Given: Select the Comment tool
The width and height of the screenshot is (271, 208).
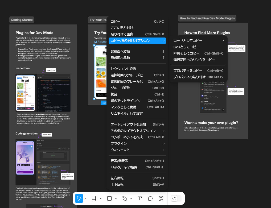Looking at the screenshot, I should (150, 198).
